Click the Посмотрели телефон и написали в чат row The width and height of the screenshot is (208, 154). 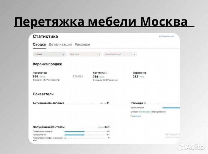[71, 139]
